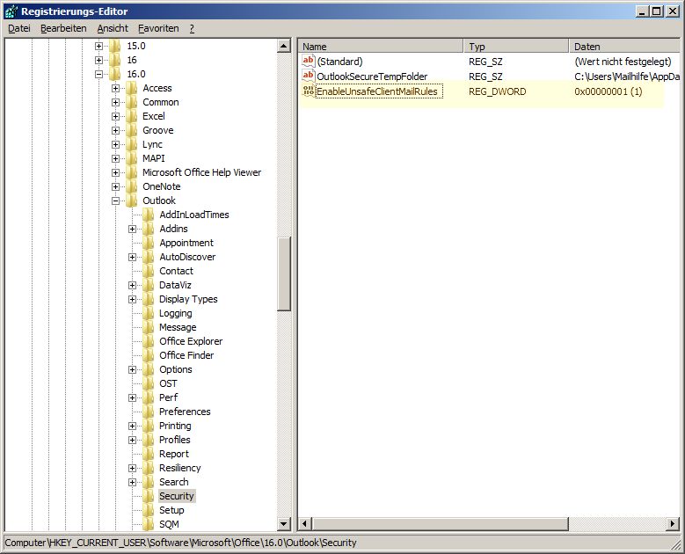Click the Lync folder icon

132,144
